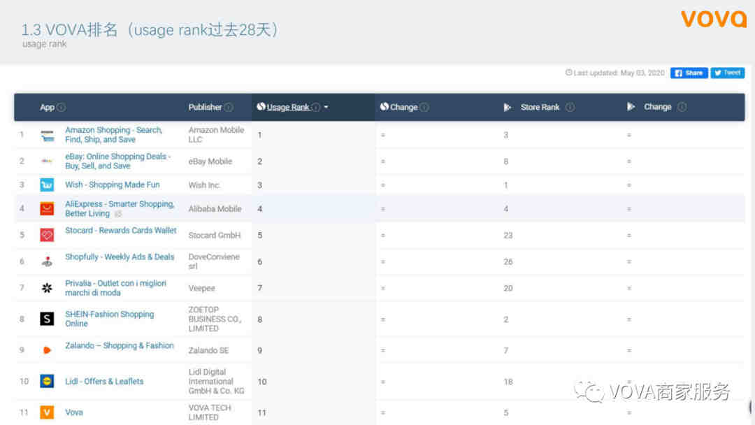Click the info icon next to Publisher header
755x425 pixels.
point(229,108)
